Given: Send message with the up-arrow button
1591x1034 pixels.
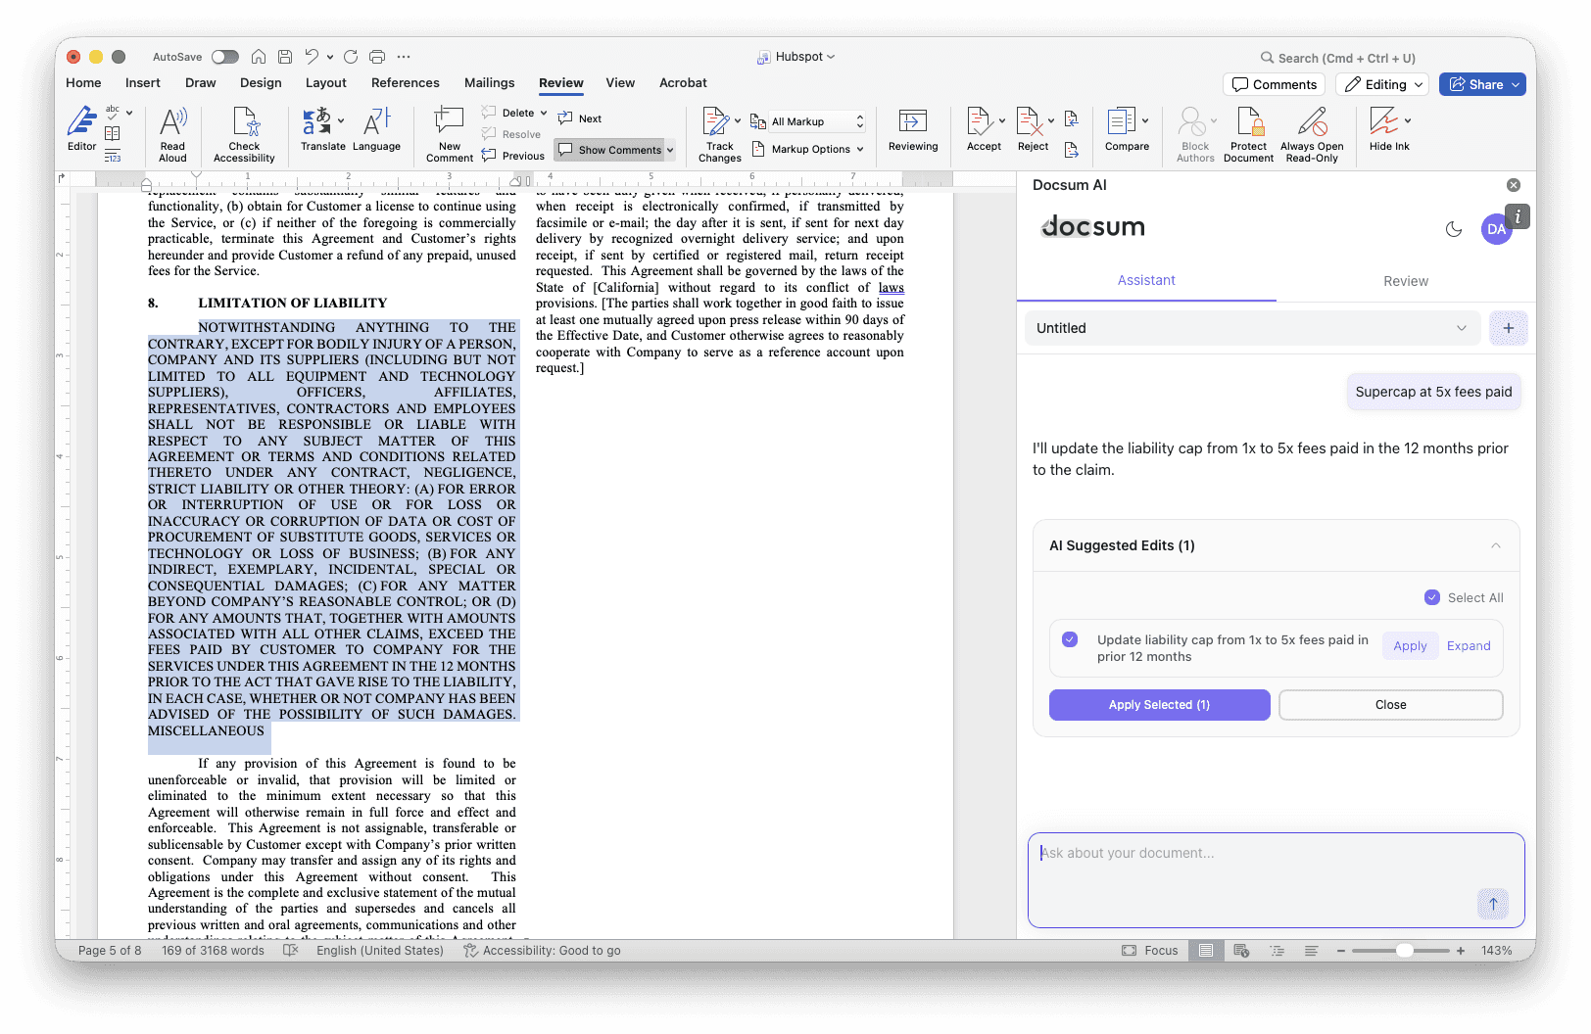Looking at the screenshot, I should [1493, 904].
